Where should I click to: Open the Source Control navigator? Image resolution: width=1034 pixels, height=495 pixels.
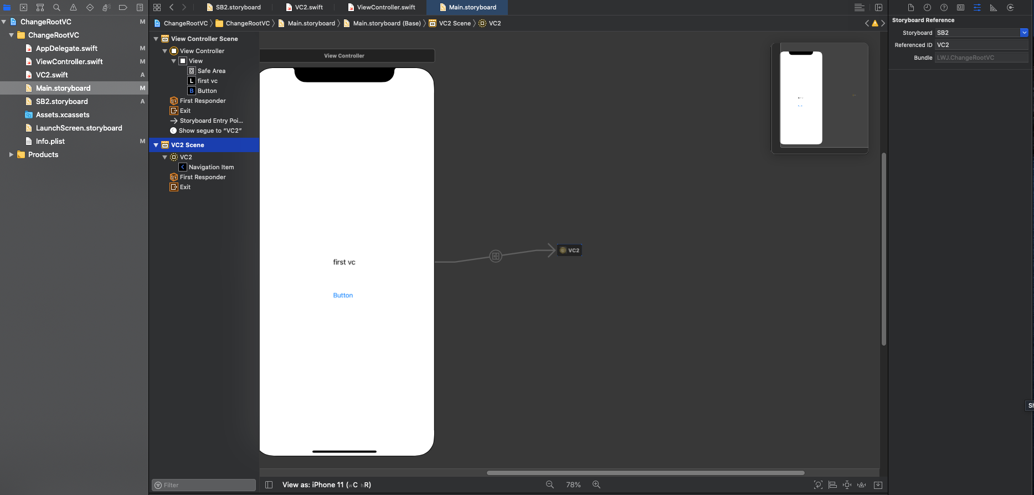[x=23, y=7]
